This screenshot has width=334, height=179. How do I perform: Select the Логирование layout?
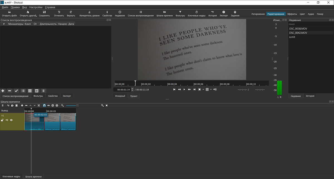coord(258,14)
